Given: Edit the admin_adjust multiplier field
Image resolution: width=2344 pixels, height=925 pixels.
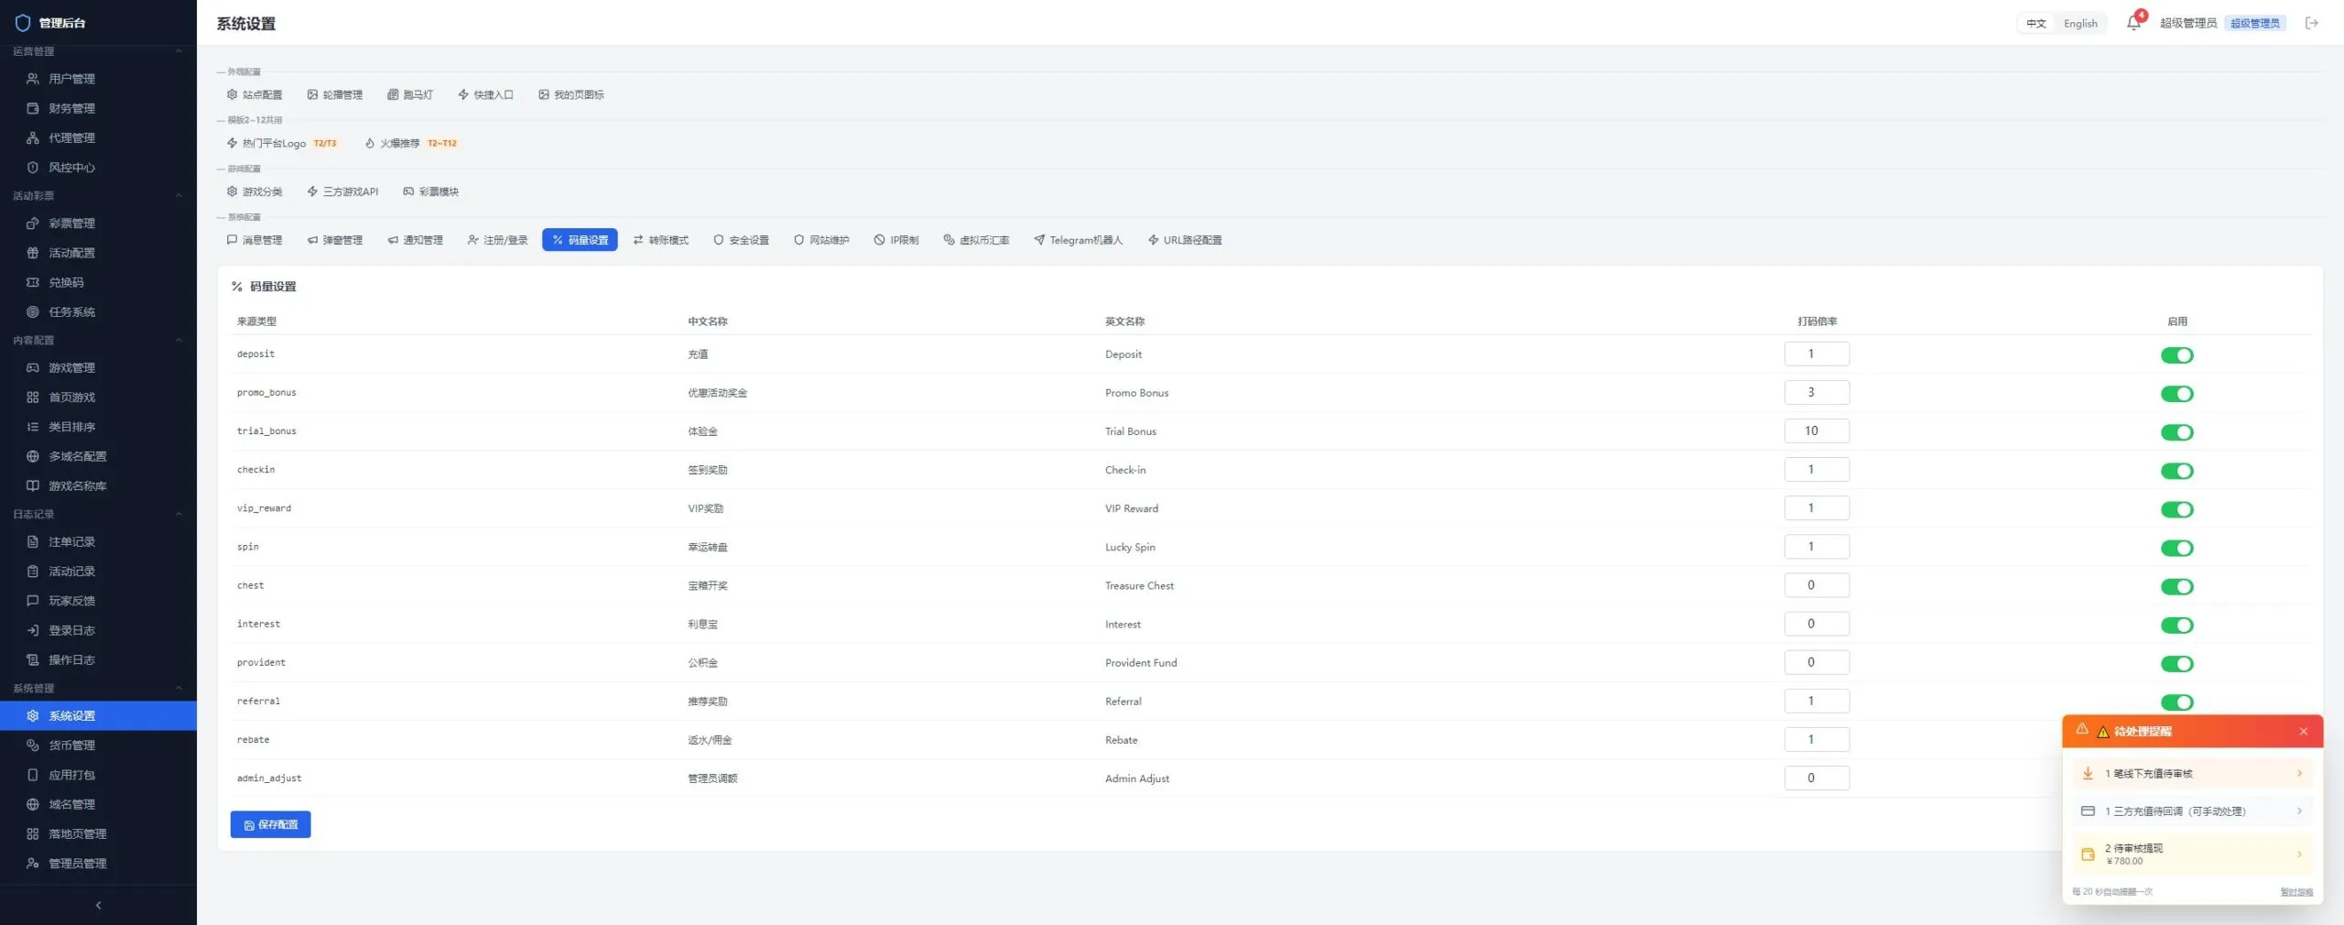Looking at the screenshot, I should tap(1817, 778).
